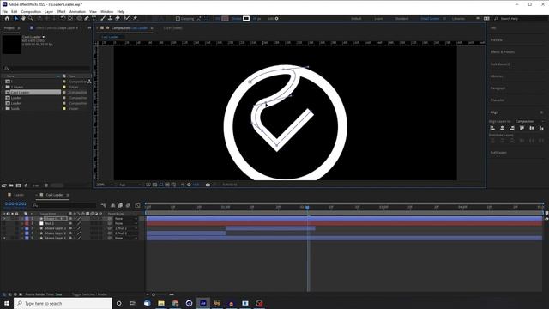
Task: Enable Motion Blur icon in the timeline
Action: pos(128,205)
